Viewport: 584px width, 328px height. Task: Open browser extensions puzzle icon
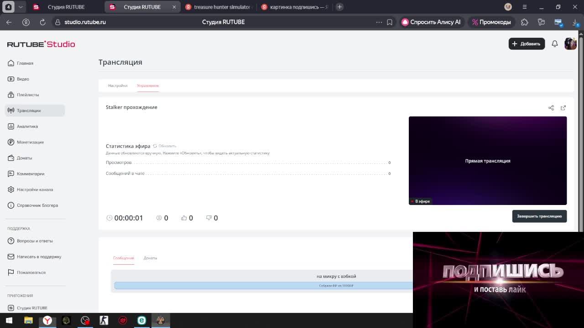tap(525, 22)
